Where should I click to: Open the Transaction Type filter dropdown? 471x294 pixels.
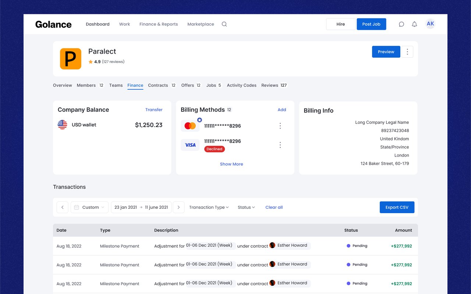209,207
